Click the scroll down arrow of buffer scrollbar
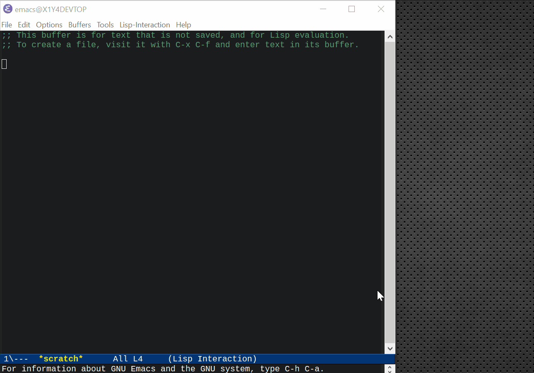Viewport: 534px width, 373px height. 390,349
